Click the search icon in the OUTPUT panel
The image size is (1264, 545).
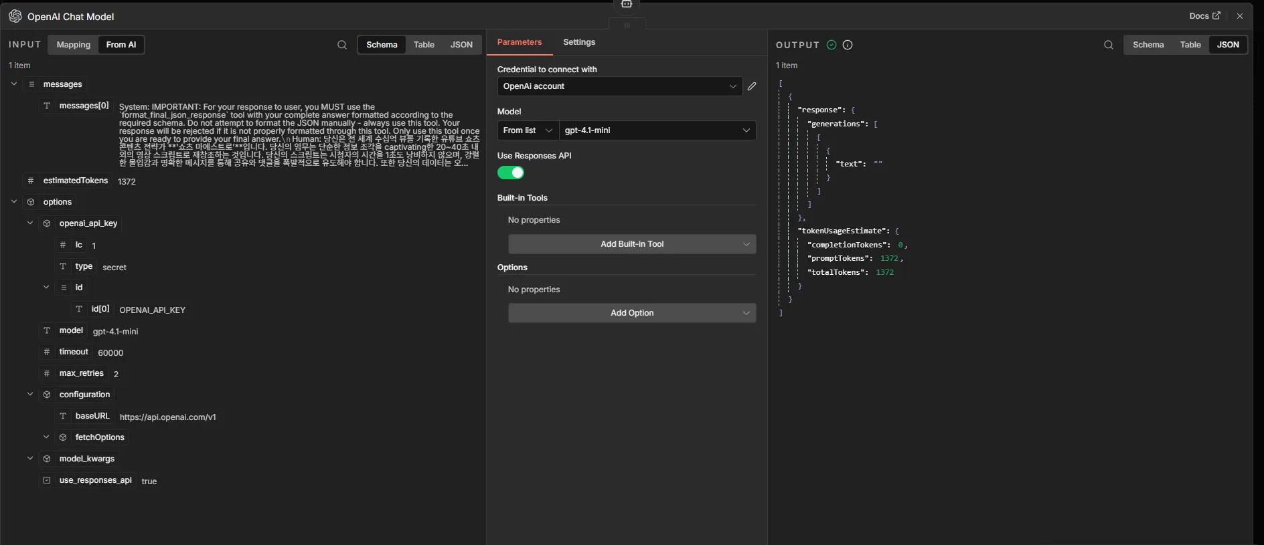(x=1109, y=45)
